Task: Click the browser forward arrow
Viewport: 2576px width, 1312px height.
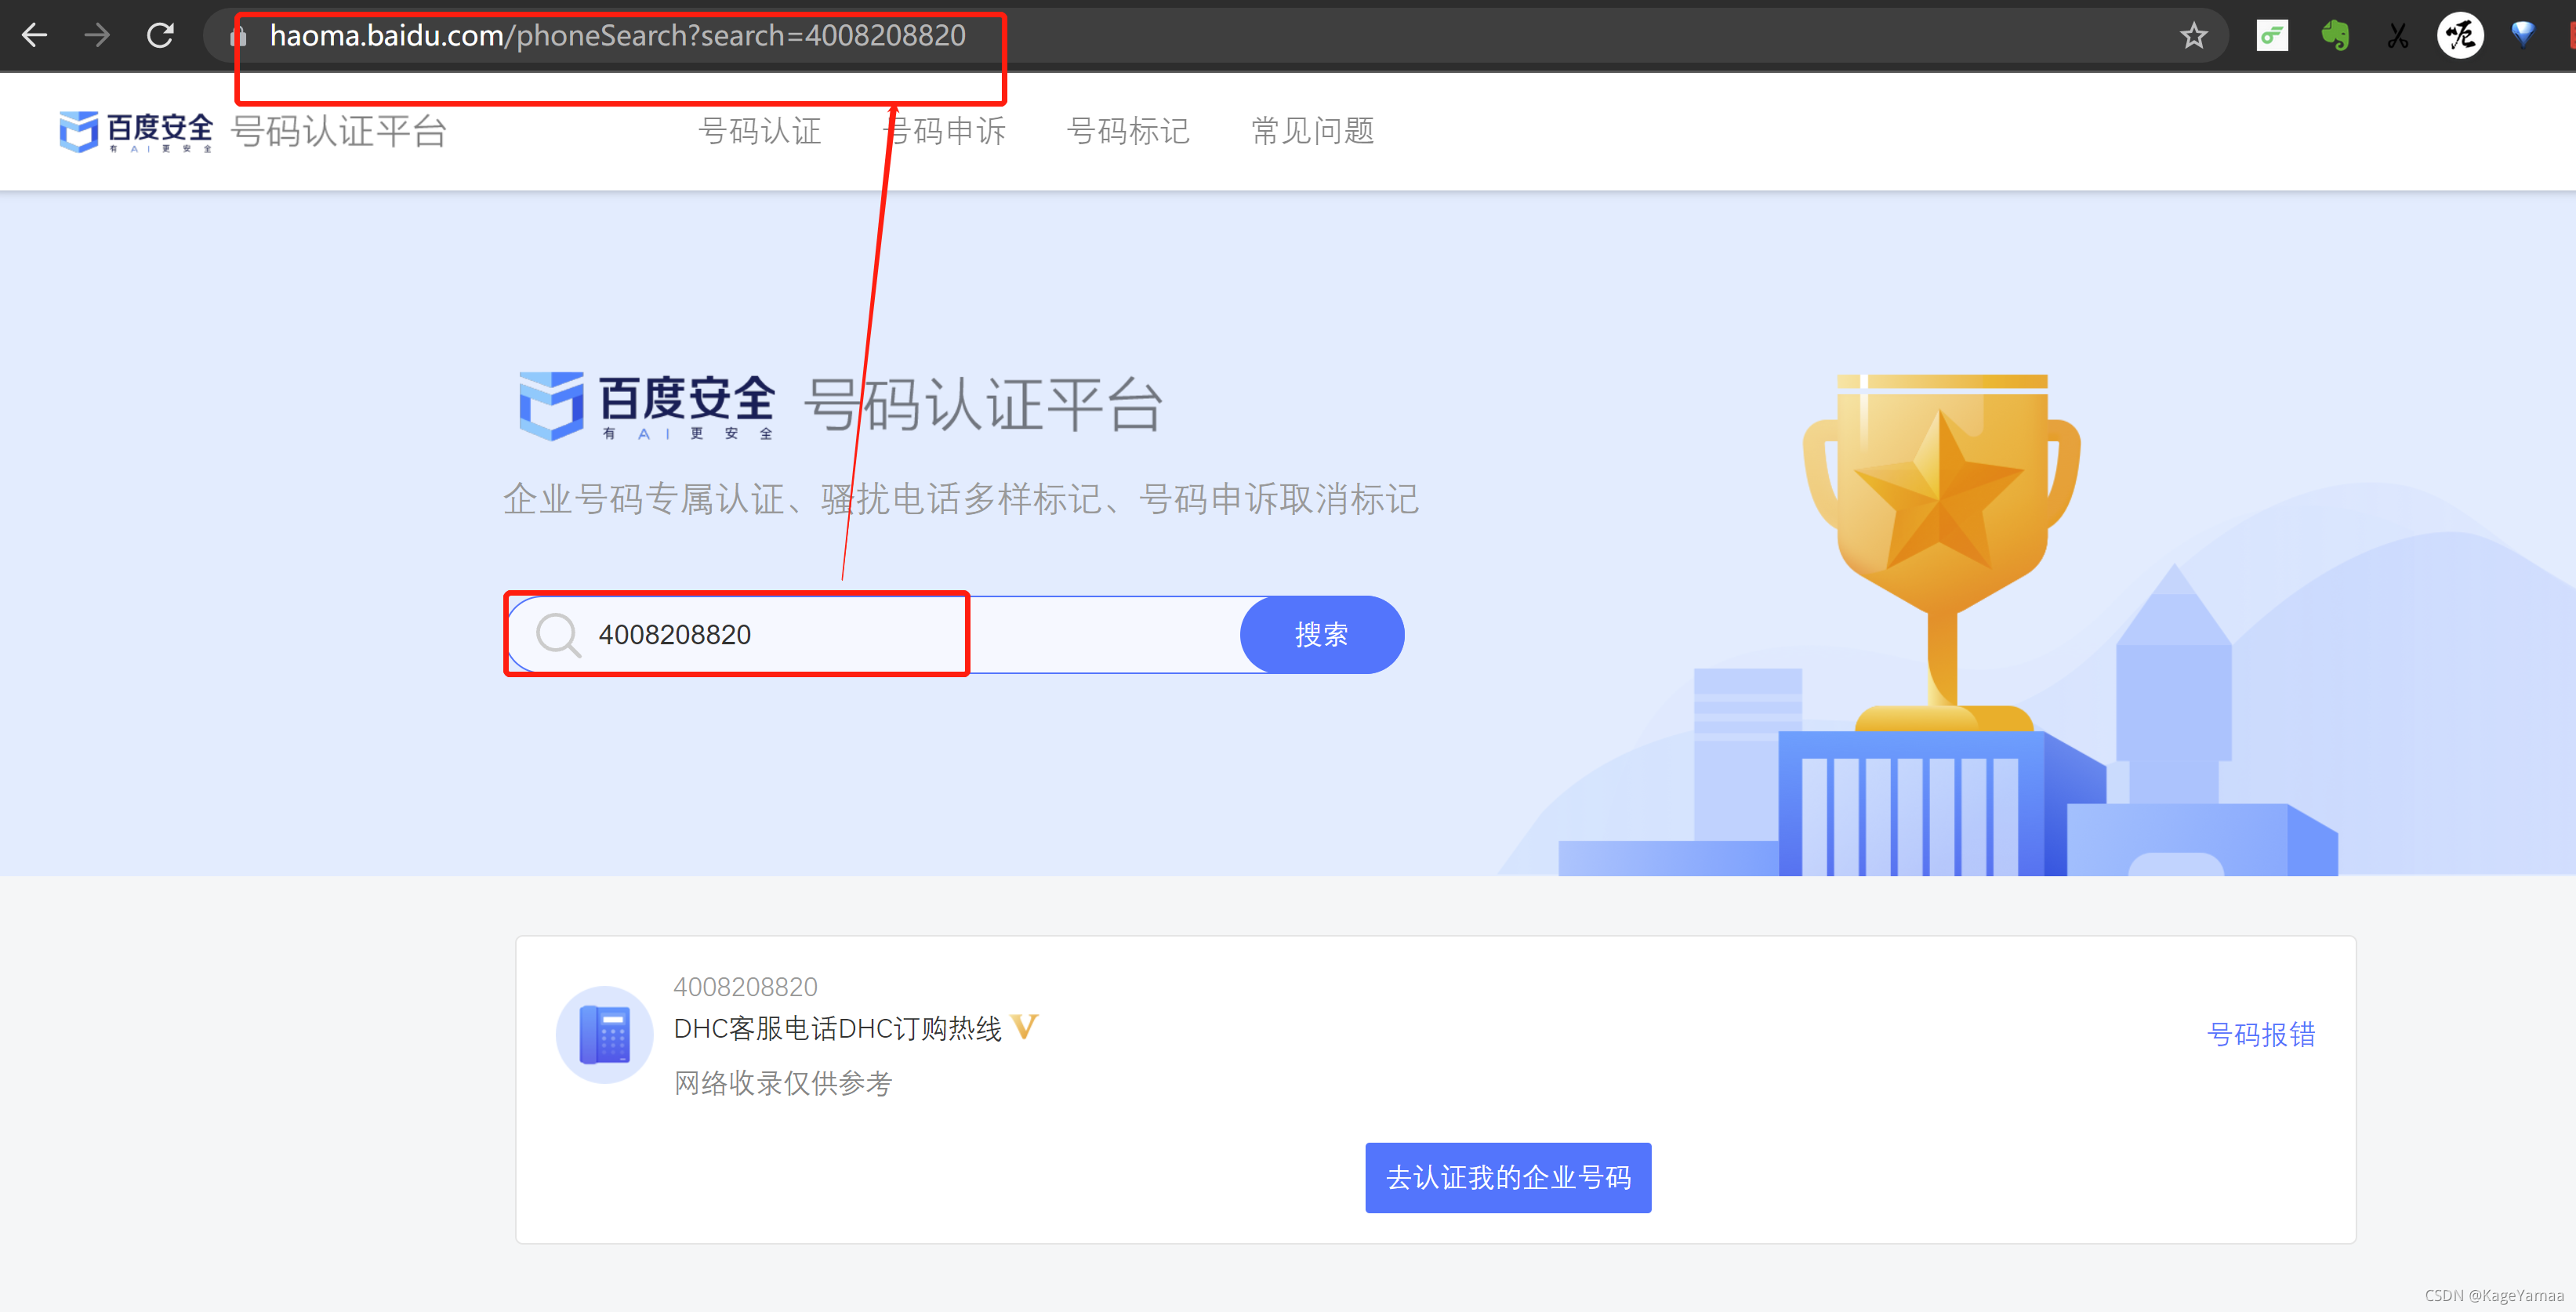Action: (x=97, y=36)
